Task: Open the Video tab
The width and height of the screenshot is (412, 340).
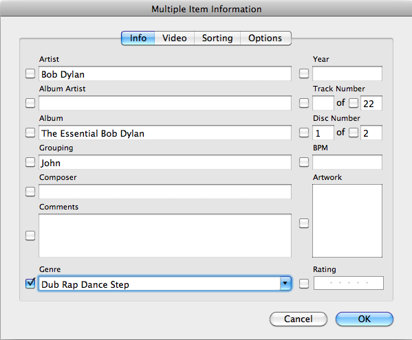Action: [x=175, y=38]
